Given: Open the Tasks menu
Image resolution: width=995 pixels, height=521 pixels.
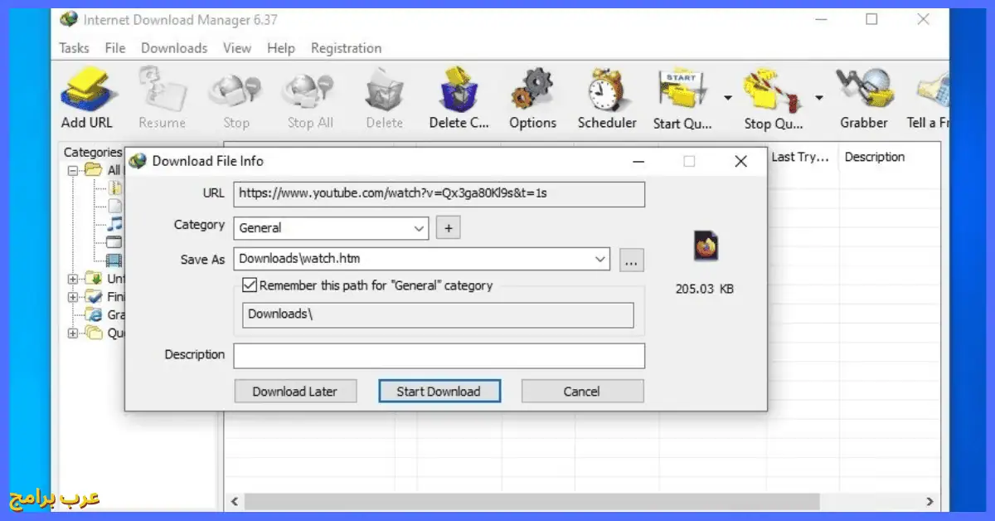Looking at the screenshot, I should point(75,48).
